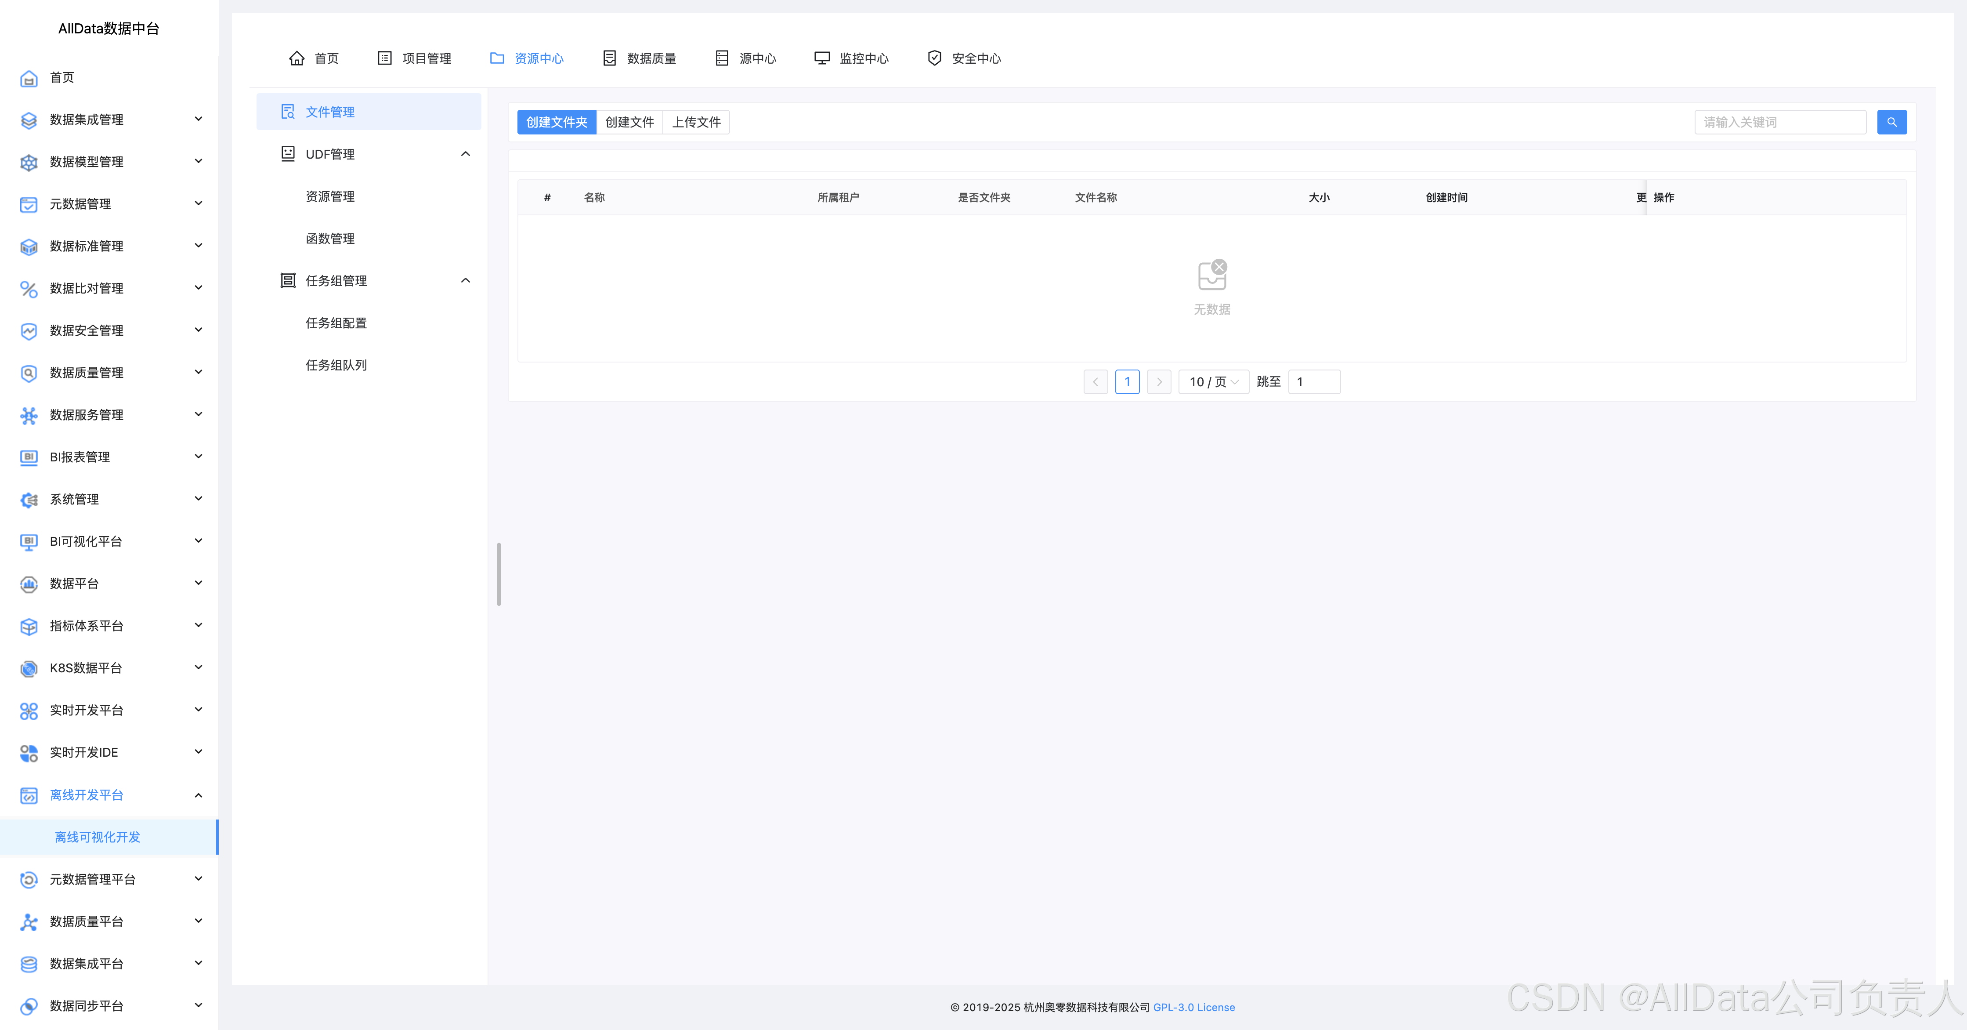This screenshot has height=1030, width=1967.
Task: Click the blue search magnifier button
Action: click(x=1891, y=122)
